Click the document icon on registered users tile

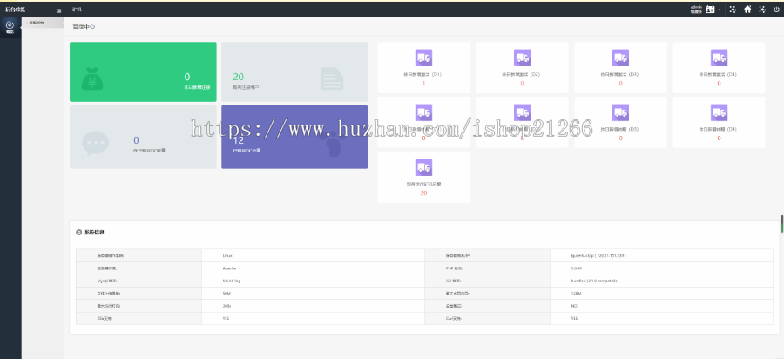click(x=332, y=79)
